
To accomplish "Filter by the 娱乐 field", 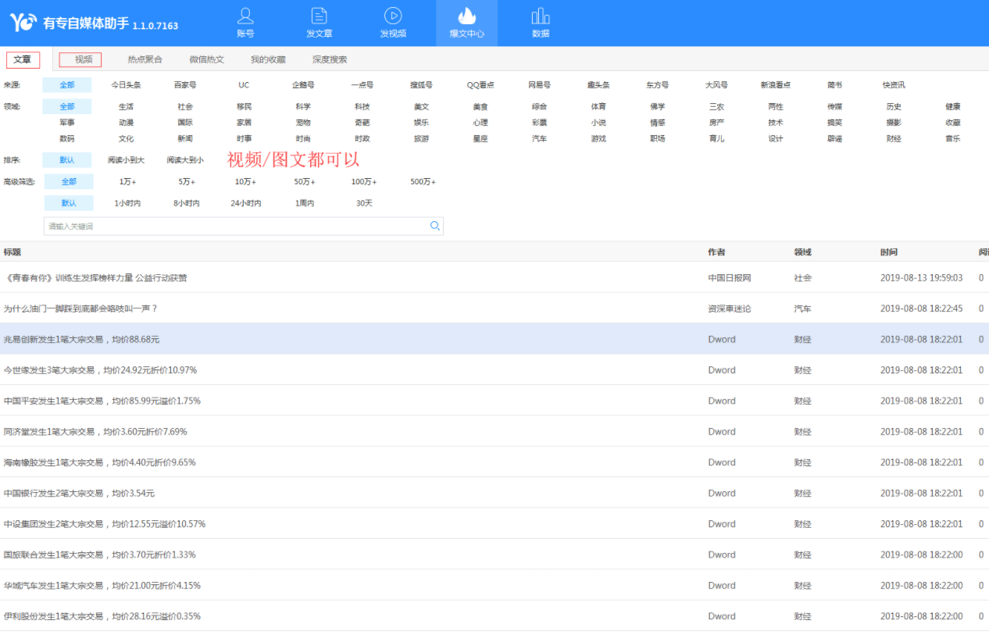I will pyautogui.click(x=422, y=123).
